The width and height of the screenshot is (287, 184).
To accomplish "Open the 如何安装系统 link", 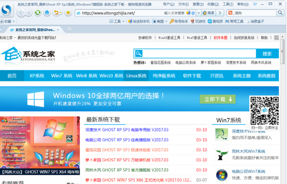I will coord(244,38).
